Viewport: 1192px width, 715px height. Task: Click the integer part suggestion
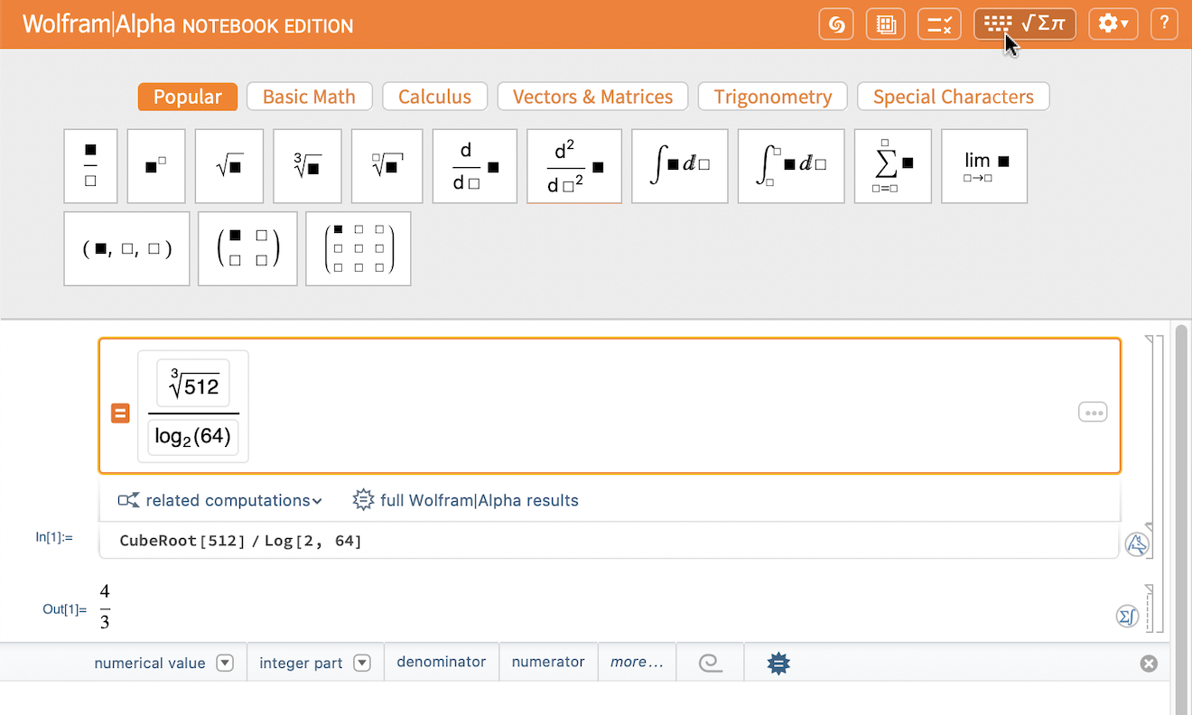click(x=301, y=663)
